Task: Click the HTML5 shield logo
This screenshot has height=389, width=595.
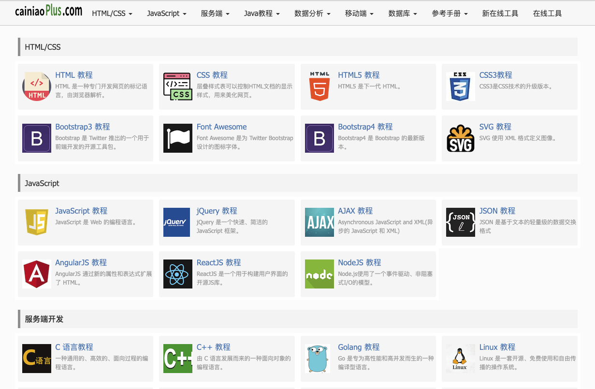Action: (319, 86)
